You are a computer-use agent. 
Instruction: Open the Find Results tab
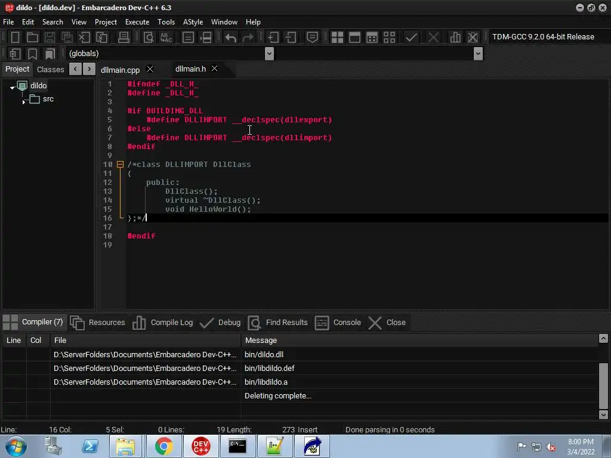point(277,323)
